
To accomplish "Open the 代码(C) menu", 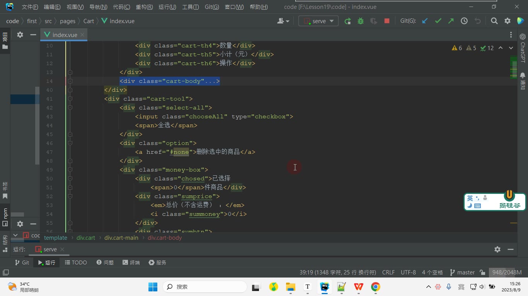I will (x=121, y=7).
